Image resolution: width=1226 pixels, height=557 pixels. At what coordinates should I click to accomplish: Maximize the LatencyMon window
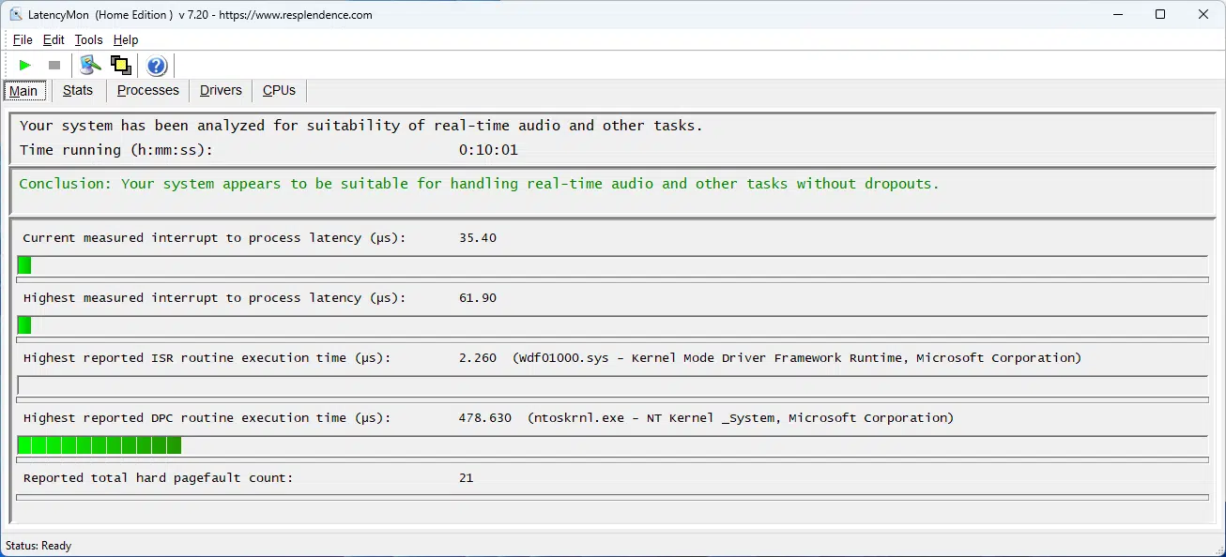click(x=1160, y=14)
